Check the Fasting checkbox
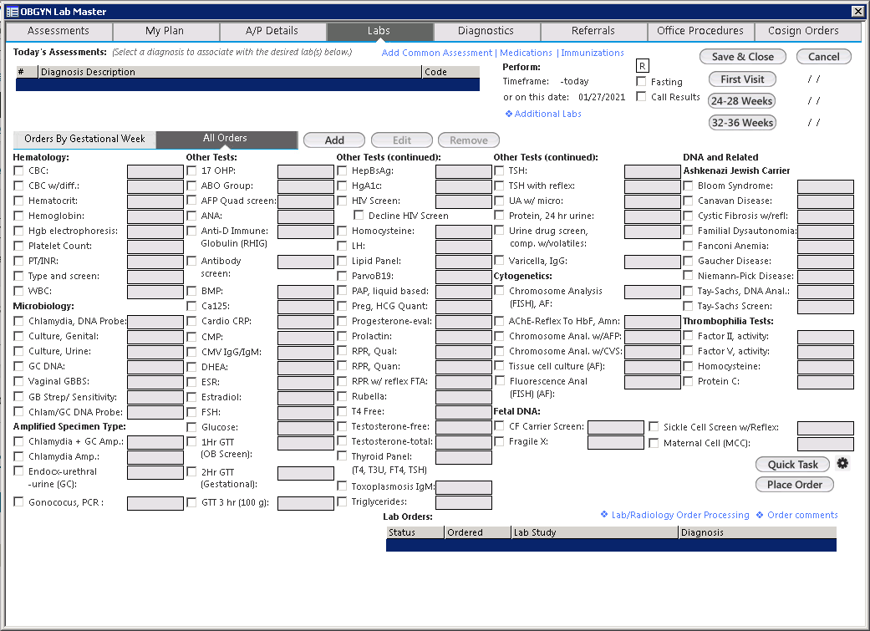870x631 pixels. [x=641, y=82]
